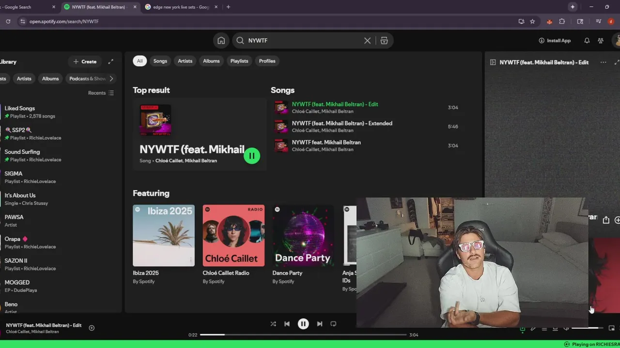Open the PAWSA artist entry
The width and height of the screenshot is (620, 348).
coord(59,221)
